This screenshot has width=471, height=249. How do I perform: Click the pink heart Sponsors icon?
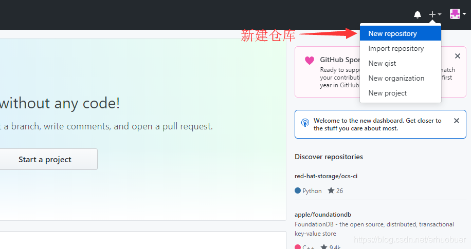tap(310, 61)
